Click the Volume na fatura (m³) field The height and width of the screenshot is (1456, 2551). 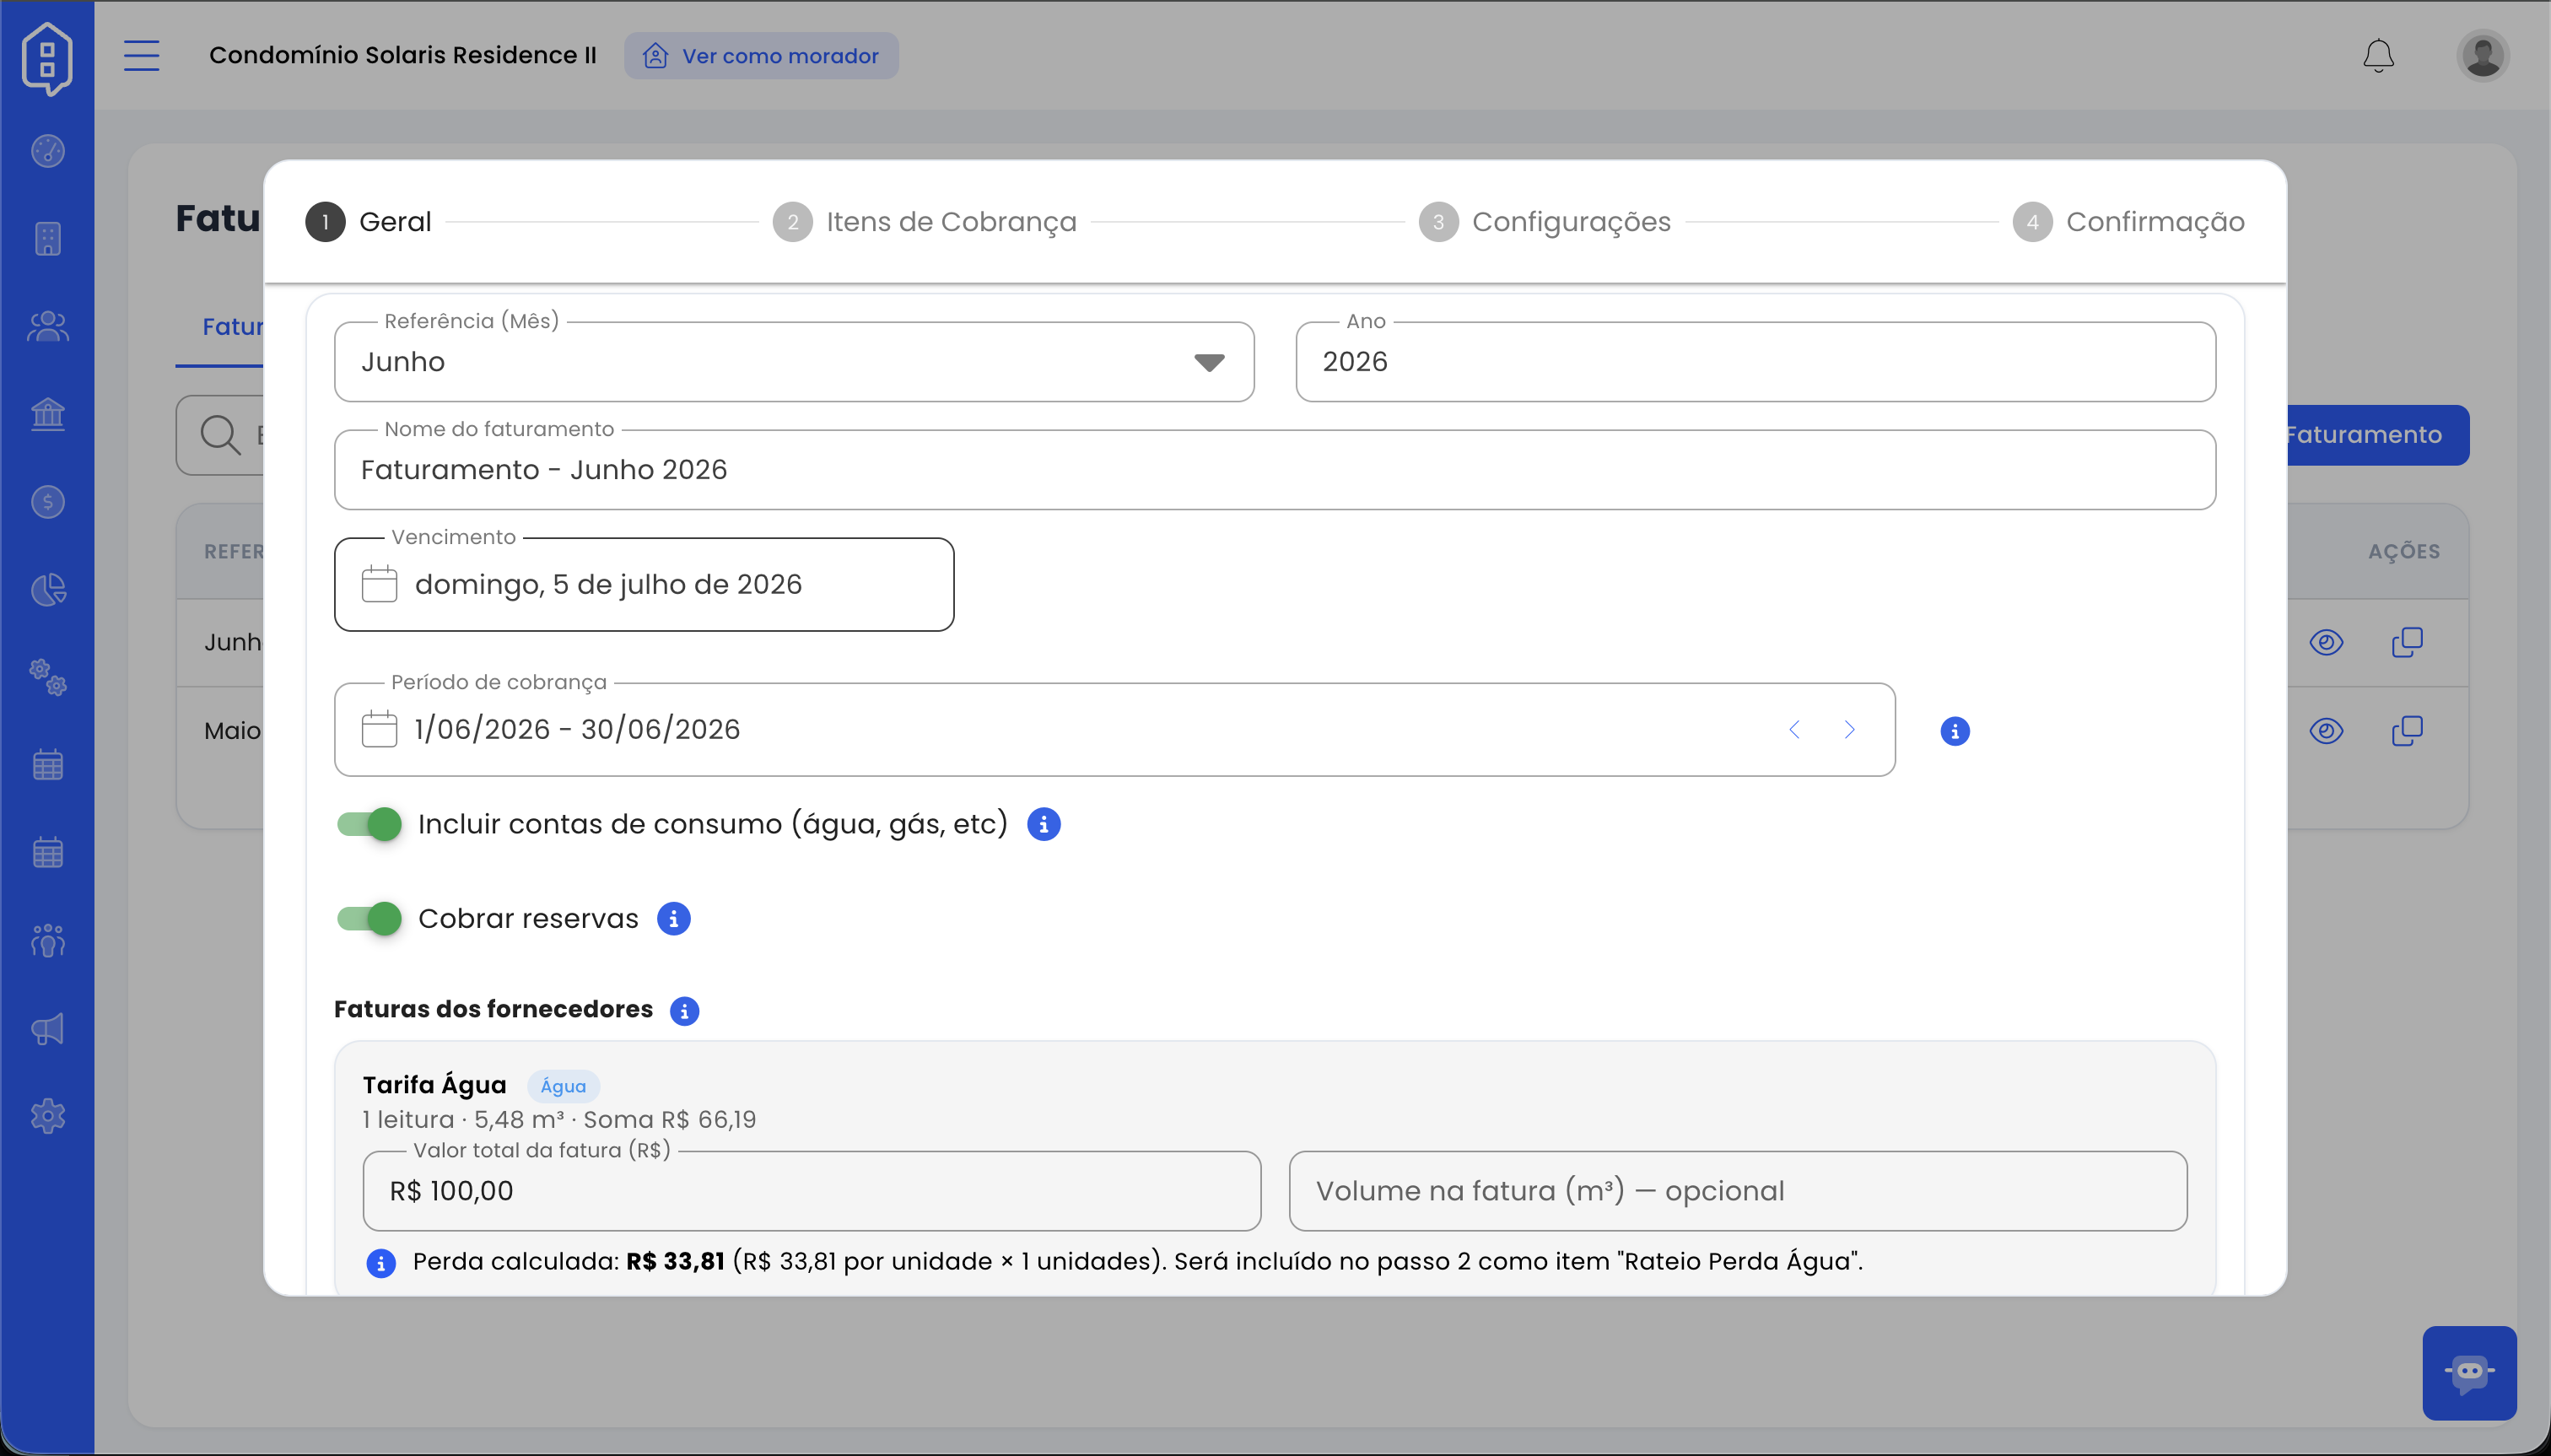1737,1191
